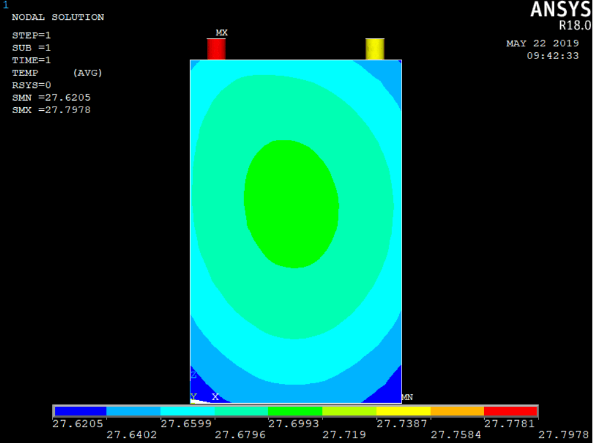Pick the cyan legend color band
This screenshot has height=443, width=593.
(x=187, y=411)
